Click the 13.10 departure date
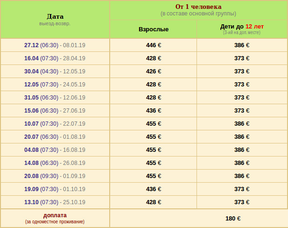This screenshot has height=228, width=288. 31,202
